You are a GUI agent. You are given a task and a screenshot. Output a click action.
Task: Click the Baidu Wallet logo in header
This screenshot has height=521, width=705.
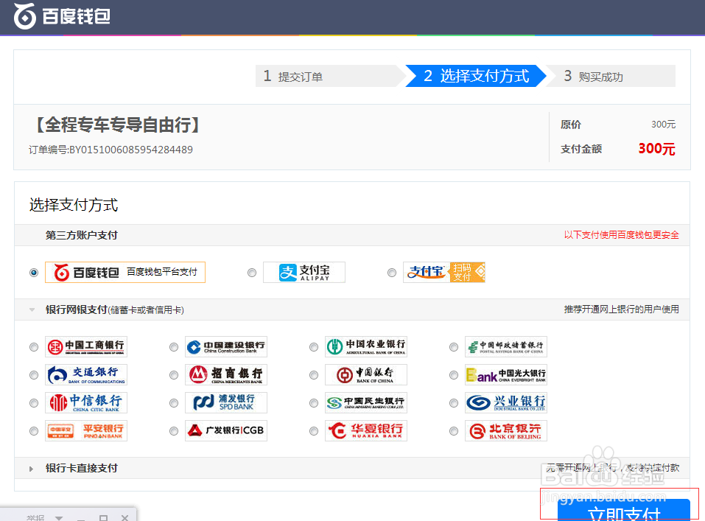click(x=62, y=16)
